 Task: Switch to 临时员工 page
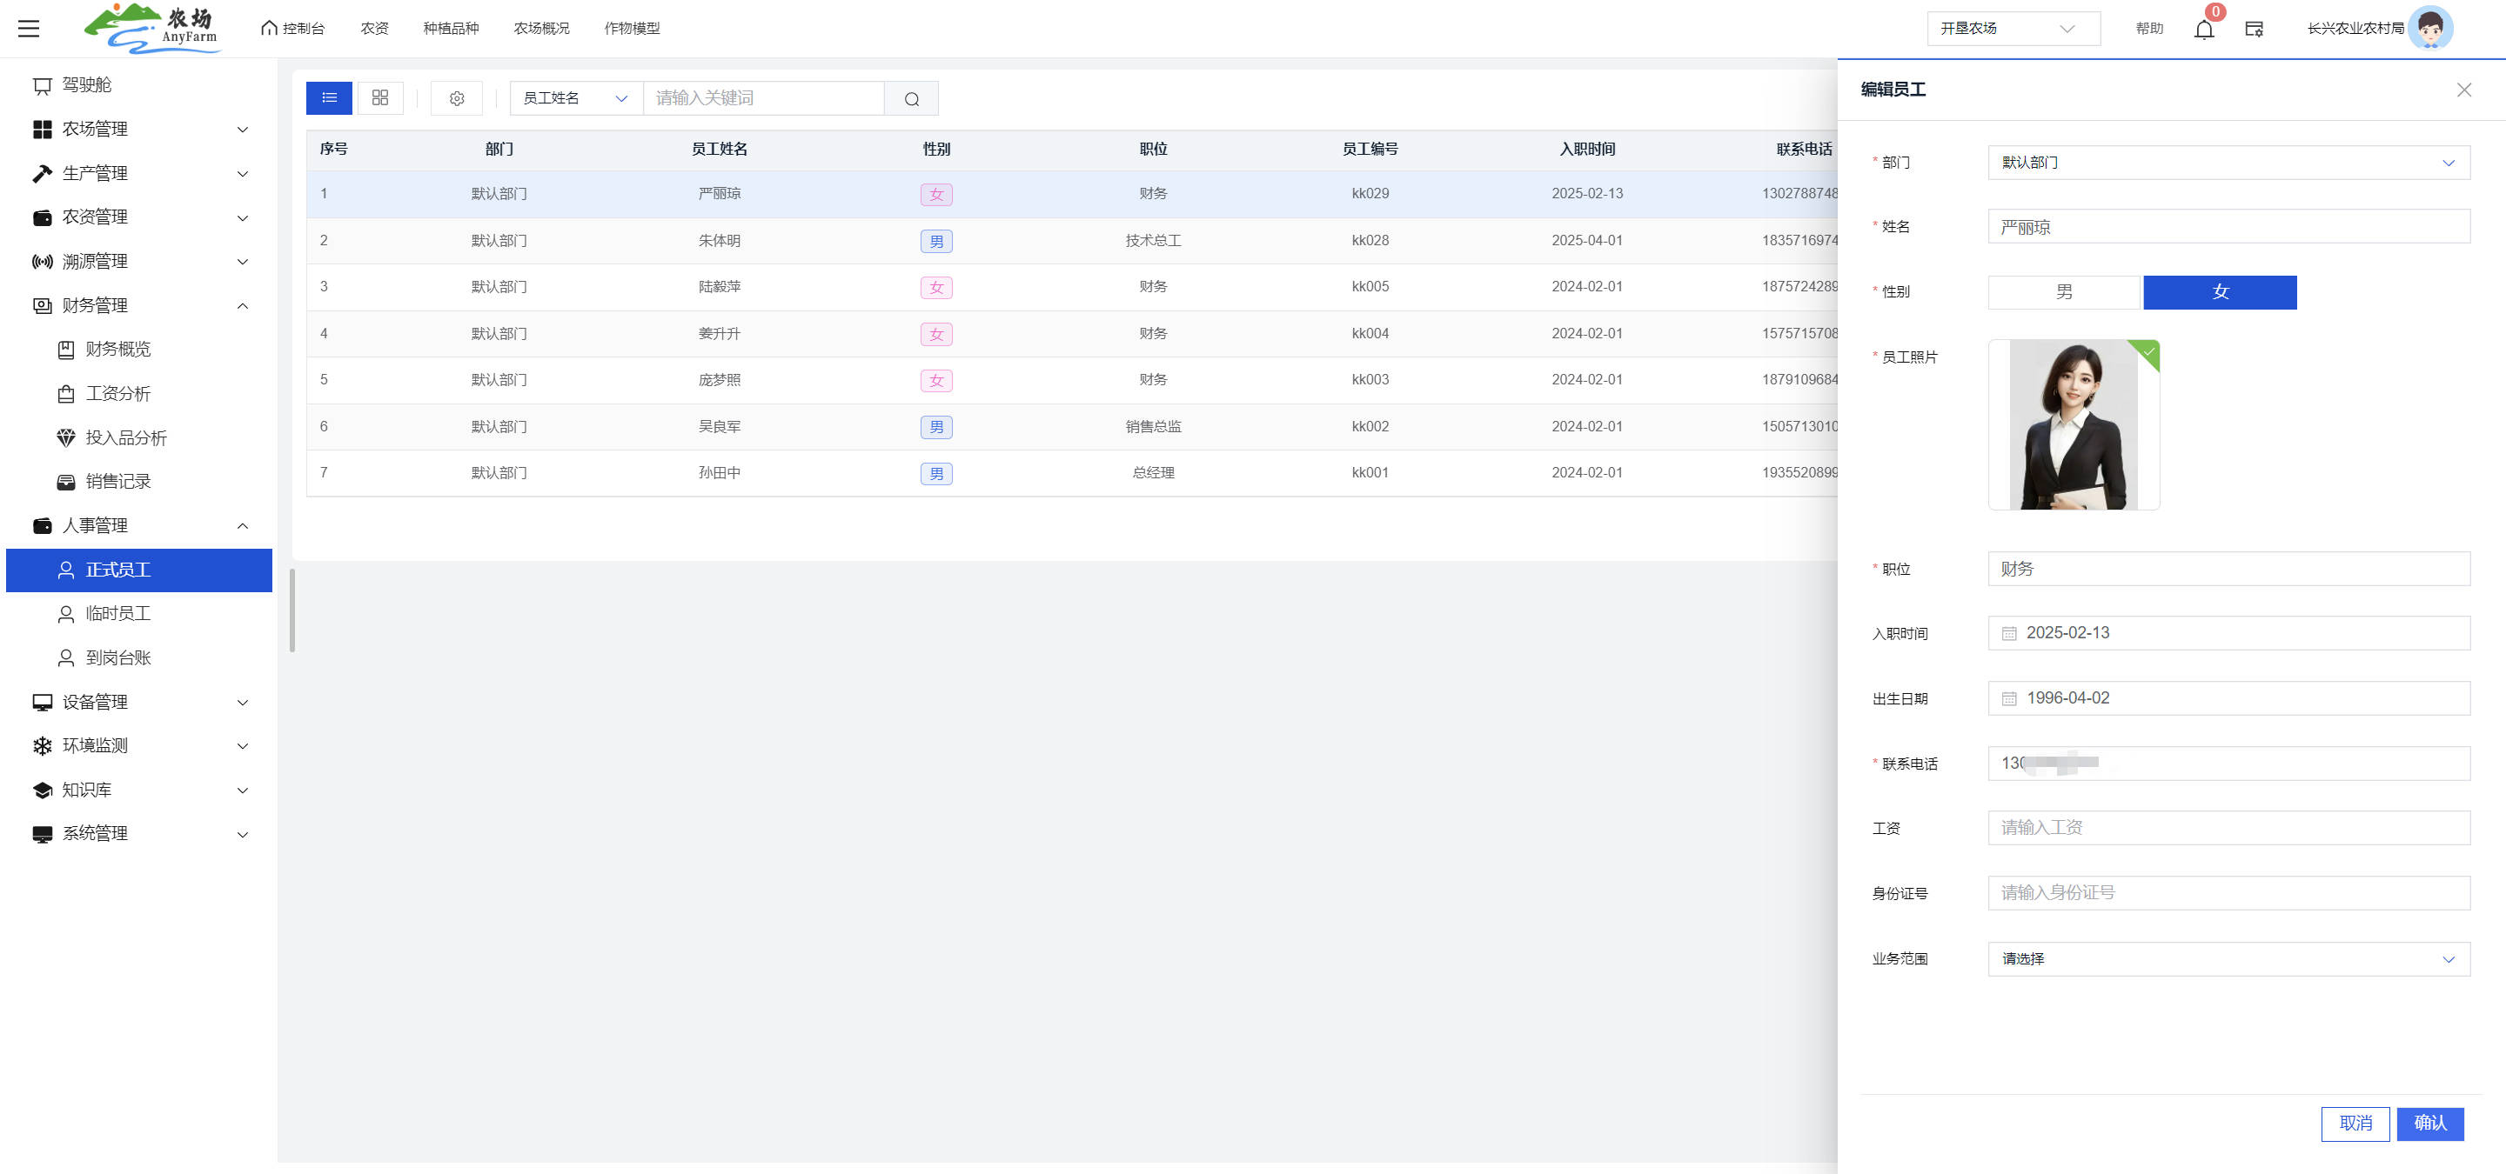(117, 613)
